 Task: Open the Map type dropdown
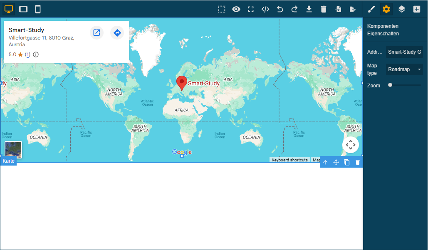pos(404,69)
